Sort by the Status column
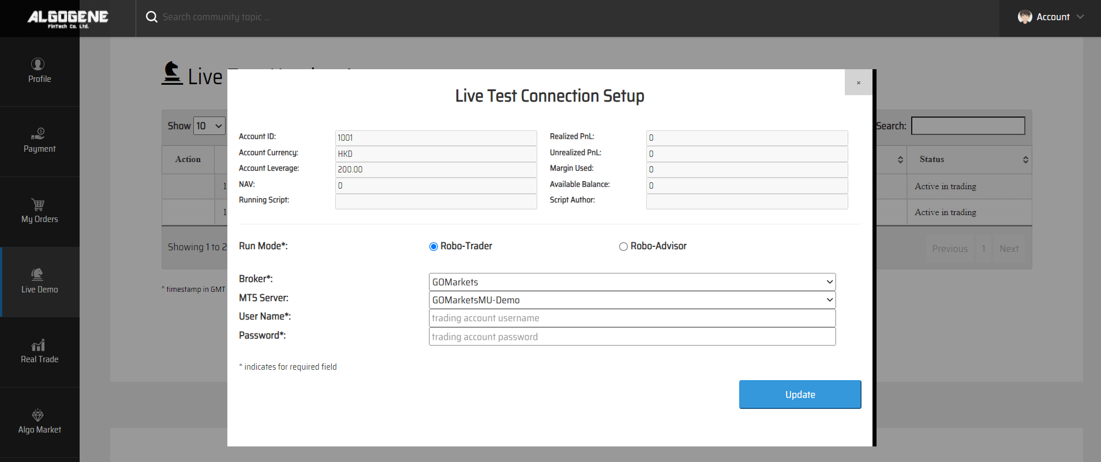Image resolution: width=1101 pixels, height=462 pixels. 969,159
